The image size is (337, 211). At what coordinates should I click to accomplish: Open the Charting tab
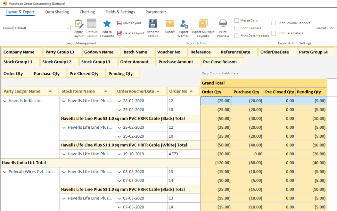[x=87, y=12]
